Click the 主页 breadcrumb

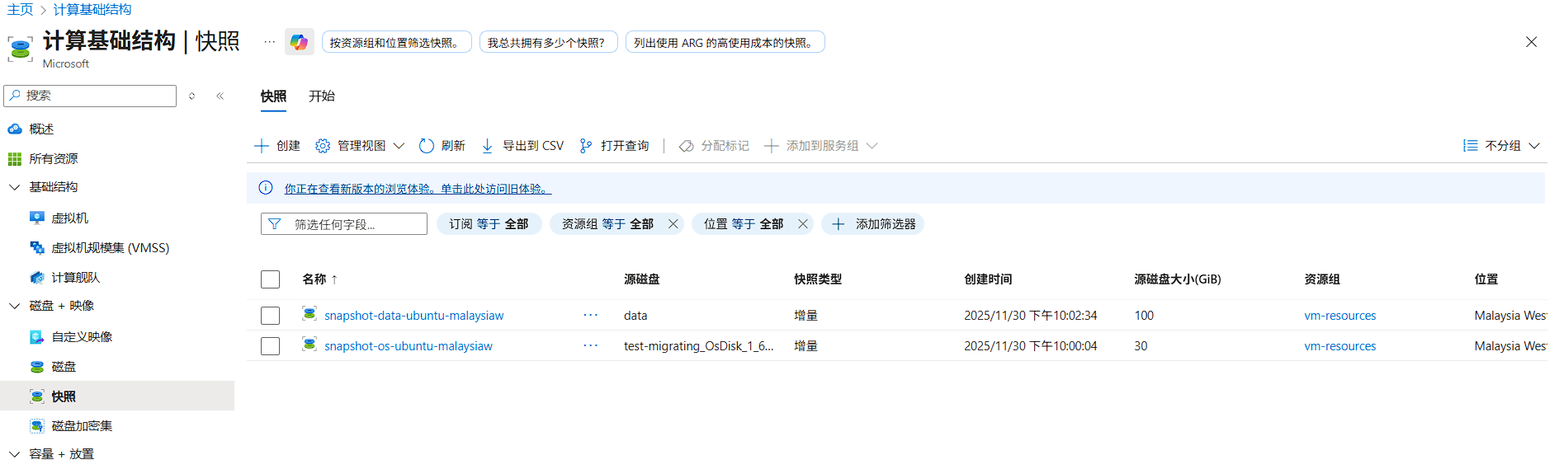click(x=20, y=9)
